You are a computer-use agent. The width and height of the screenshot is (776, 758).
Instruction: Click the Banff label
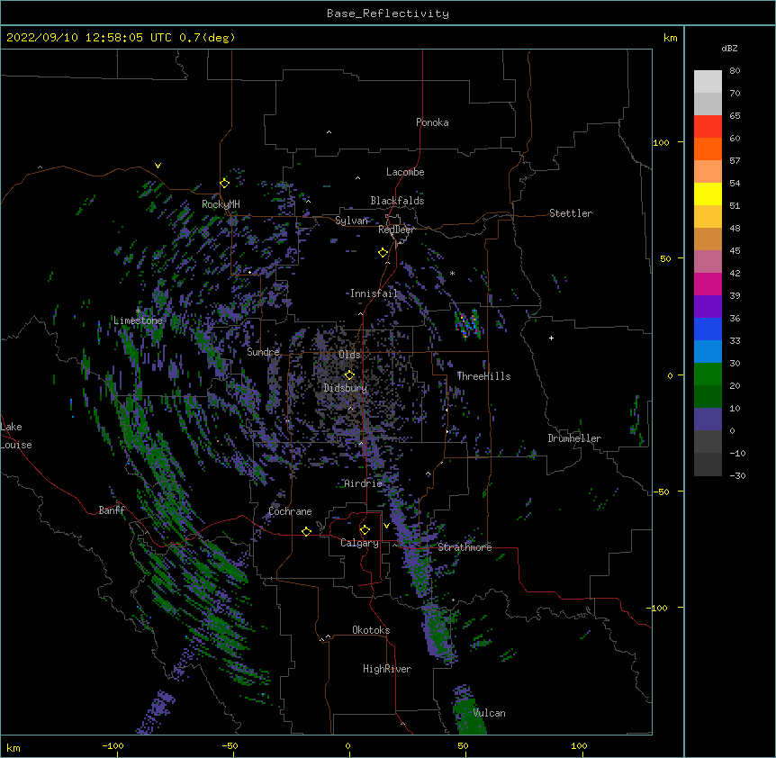click(112, 510)
